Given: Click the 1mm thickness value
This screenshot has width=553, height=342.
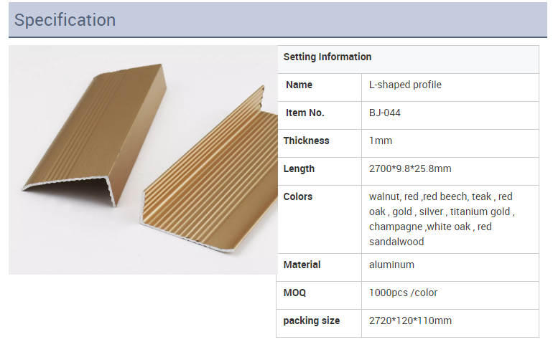Looking at the screenshot, I should (381, 141).
